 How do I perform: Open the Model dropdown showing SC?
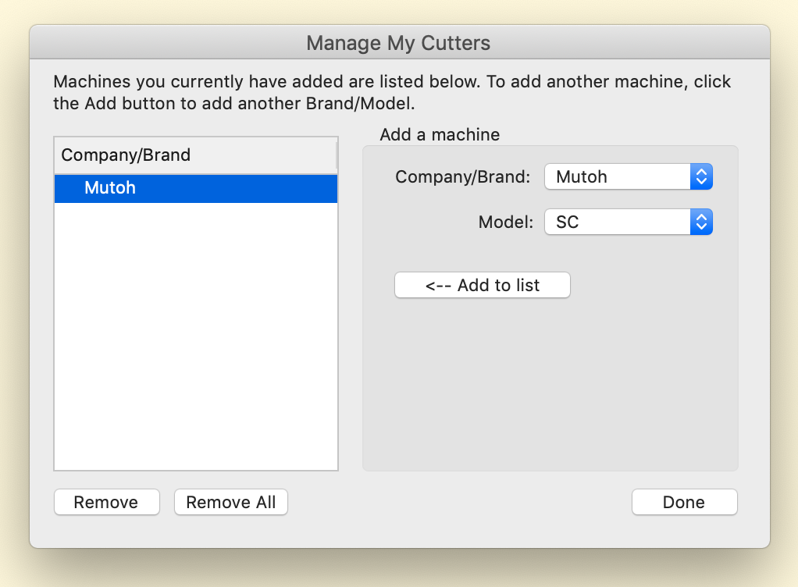tap(617, 222)
